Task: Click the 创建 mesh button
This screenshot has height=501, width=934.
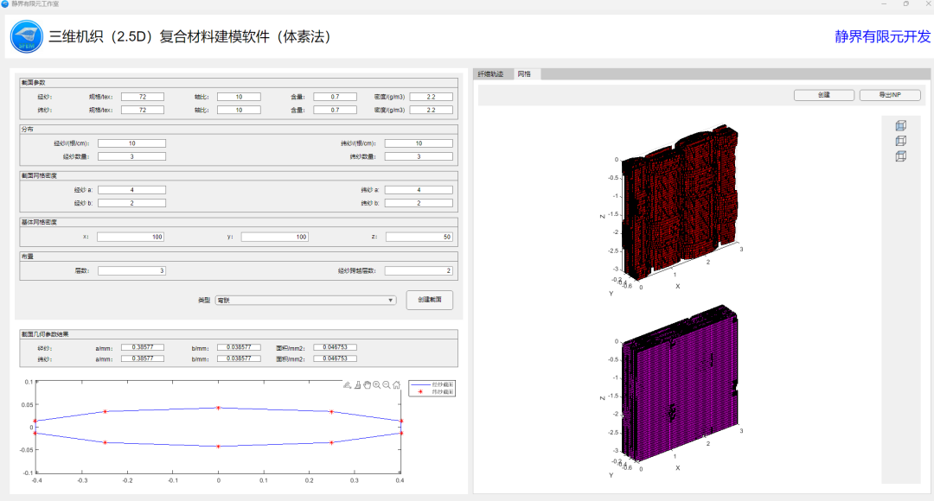Action: click(x=824, y=95)
